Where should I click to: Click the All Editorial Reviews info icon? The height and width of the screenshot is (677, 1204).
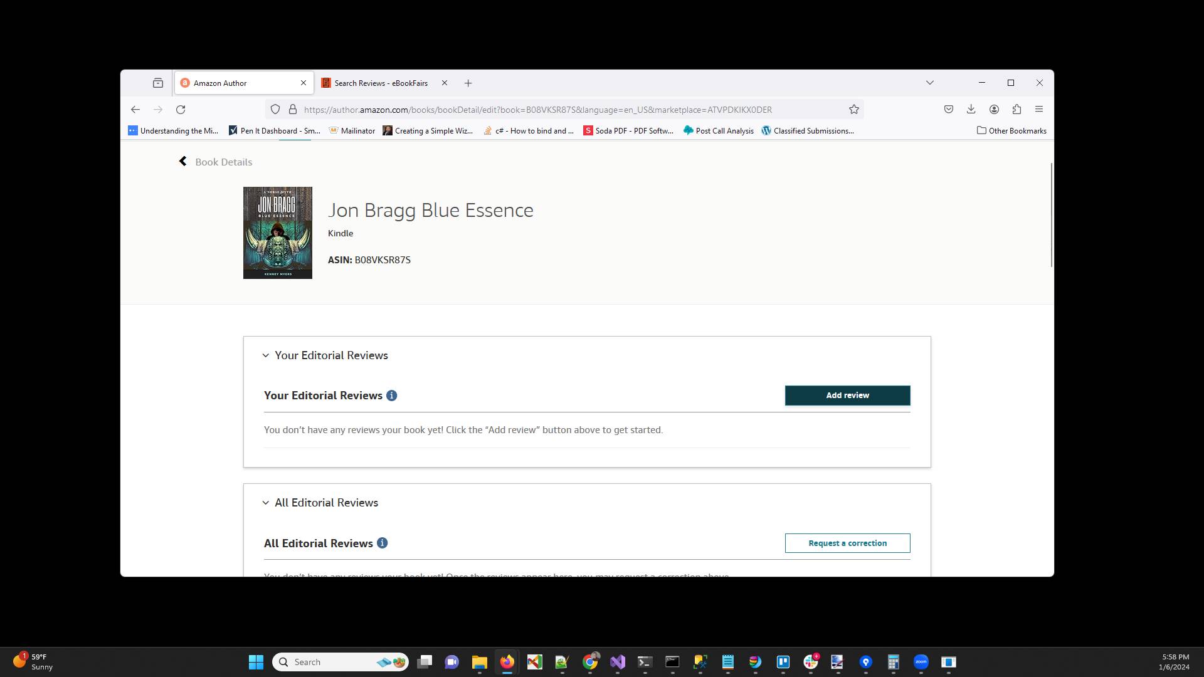382,543
